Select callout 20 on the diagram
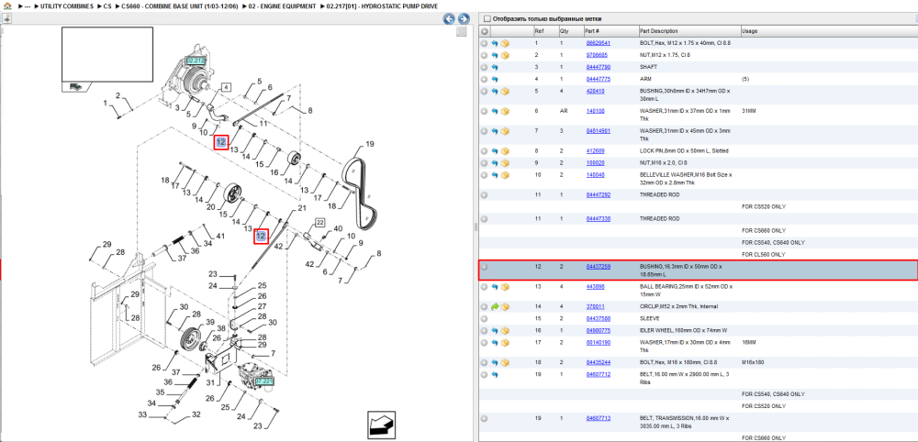 point(211,206)
